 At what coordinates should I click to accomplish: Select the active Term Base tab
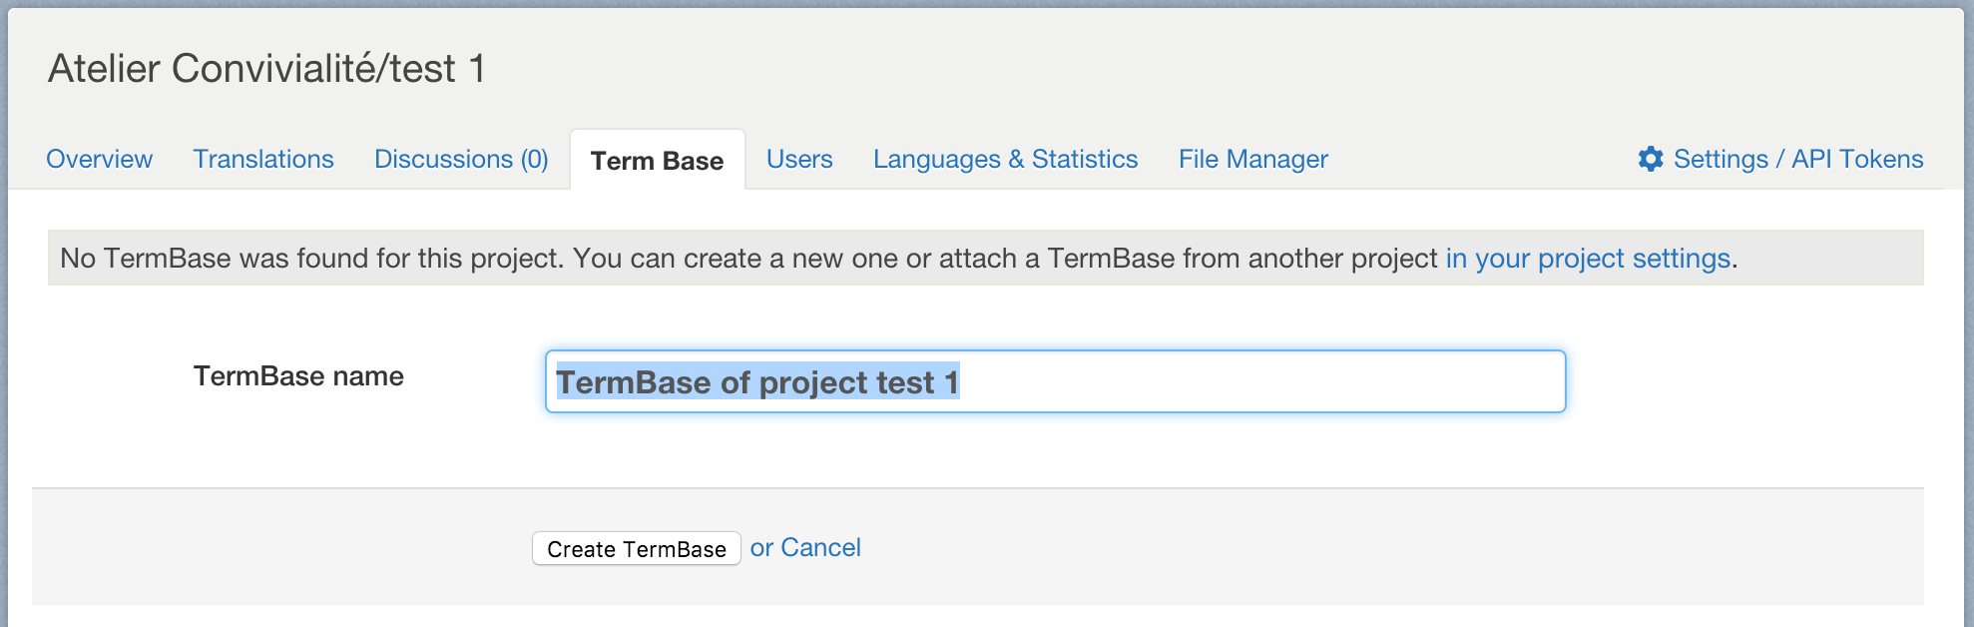(x=657, y=161)
